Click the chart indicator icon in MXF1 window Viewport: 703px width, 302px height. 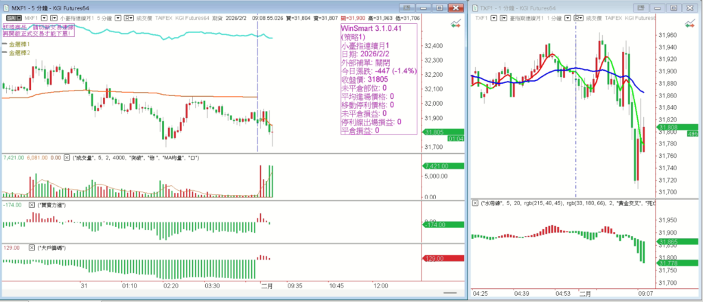[x=454, y=24]
